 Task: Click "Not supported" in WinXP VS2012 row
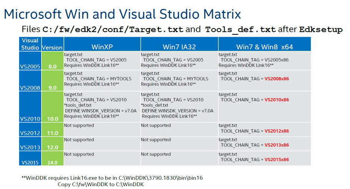79,125
